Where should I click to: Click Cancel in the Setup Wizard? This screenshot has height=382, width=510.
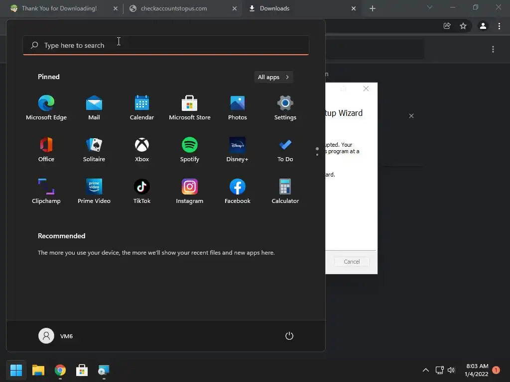pyautogui.click(x=352, y=262)
